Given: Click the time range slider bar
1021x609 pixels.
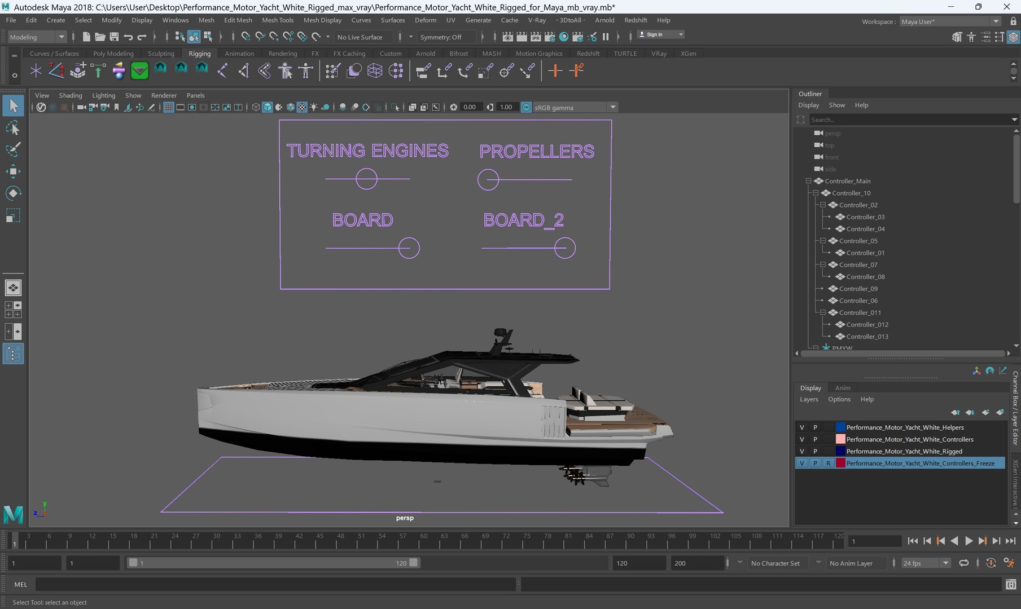Looking at the screenshot, I should point(273,563).
